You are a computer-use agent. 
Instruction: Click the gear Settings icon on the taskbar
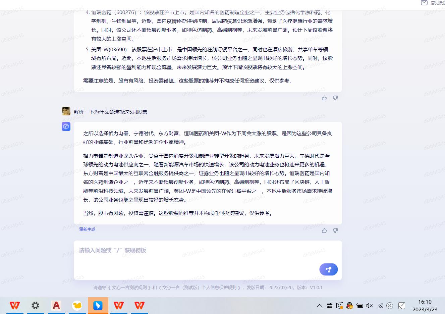click(x=35, y=306)
